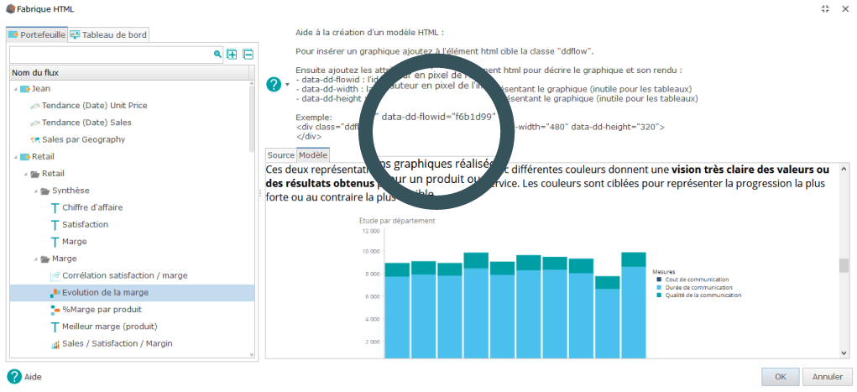Viewport: 857px width, 392px height.
Task: Click the Corrélation satisfaction / marge scatter icon
Action: (55, 275)
